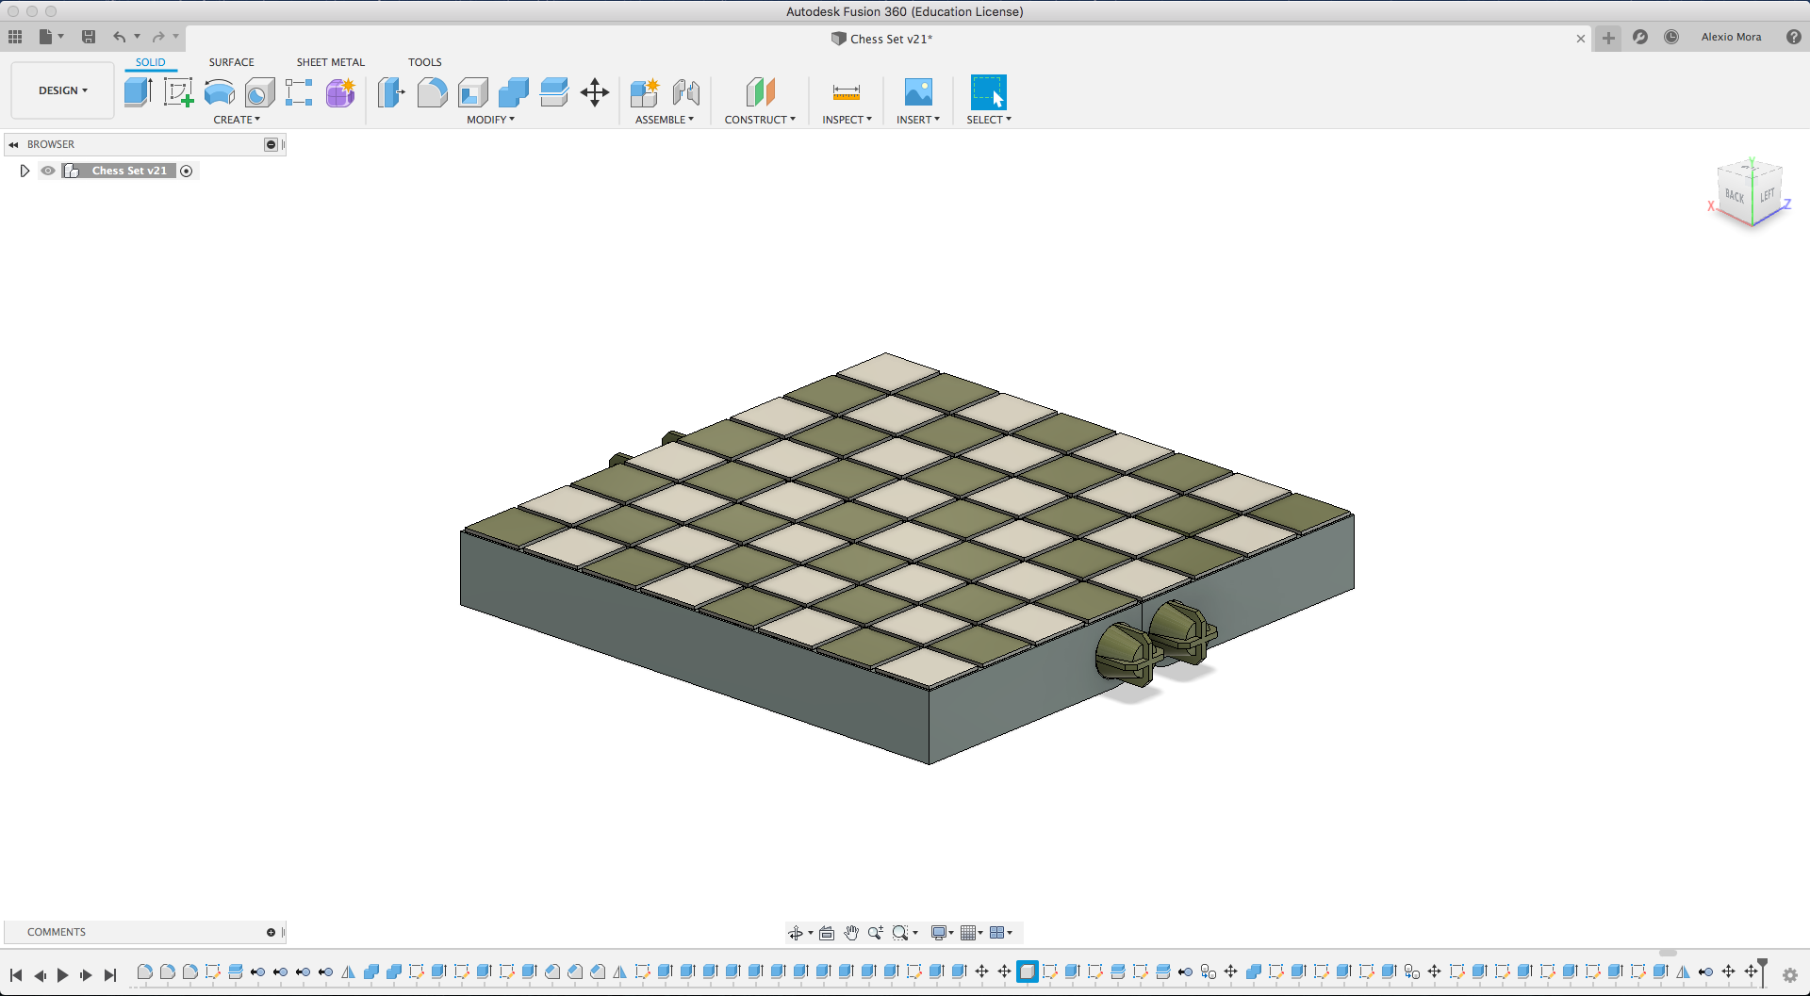Jump to the timeline end
This screenshot has height=996, width=1810.
[110, 975]
